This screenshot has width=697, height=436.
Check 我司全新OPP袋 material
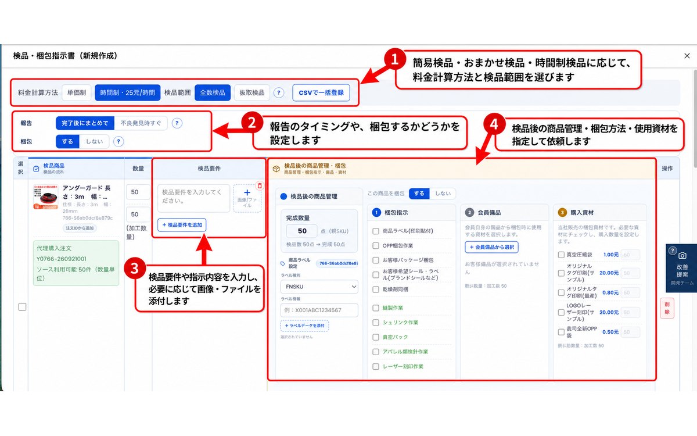coord(561,332)
